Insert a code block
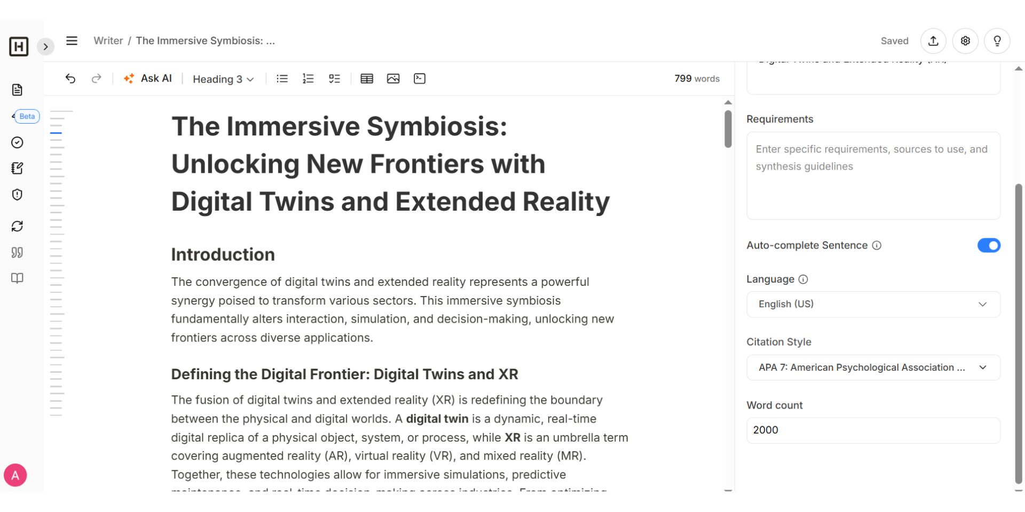Viewport: 1025px width, 512px height. pos(420,79)
